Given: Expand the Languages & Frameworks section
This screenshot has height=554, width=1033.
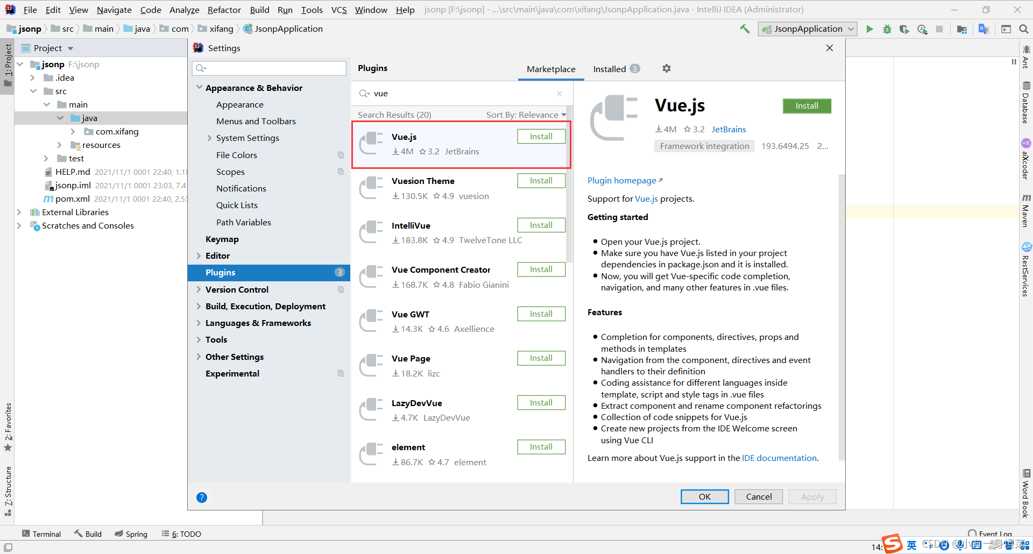Looking at the screenshot, I should (199, 323).
